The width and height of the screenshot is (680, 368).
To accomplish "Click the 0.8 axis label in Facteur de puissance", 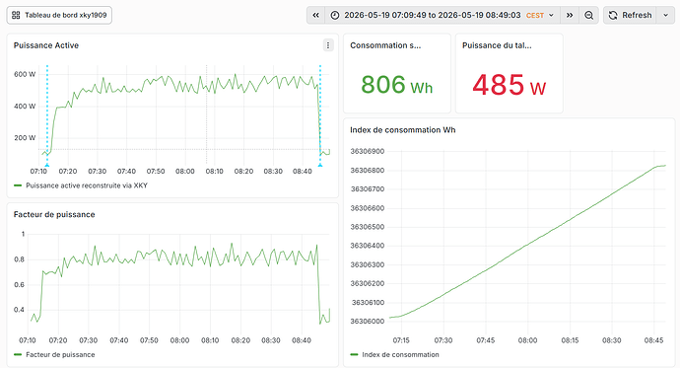I will point(20,259).
